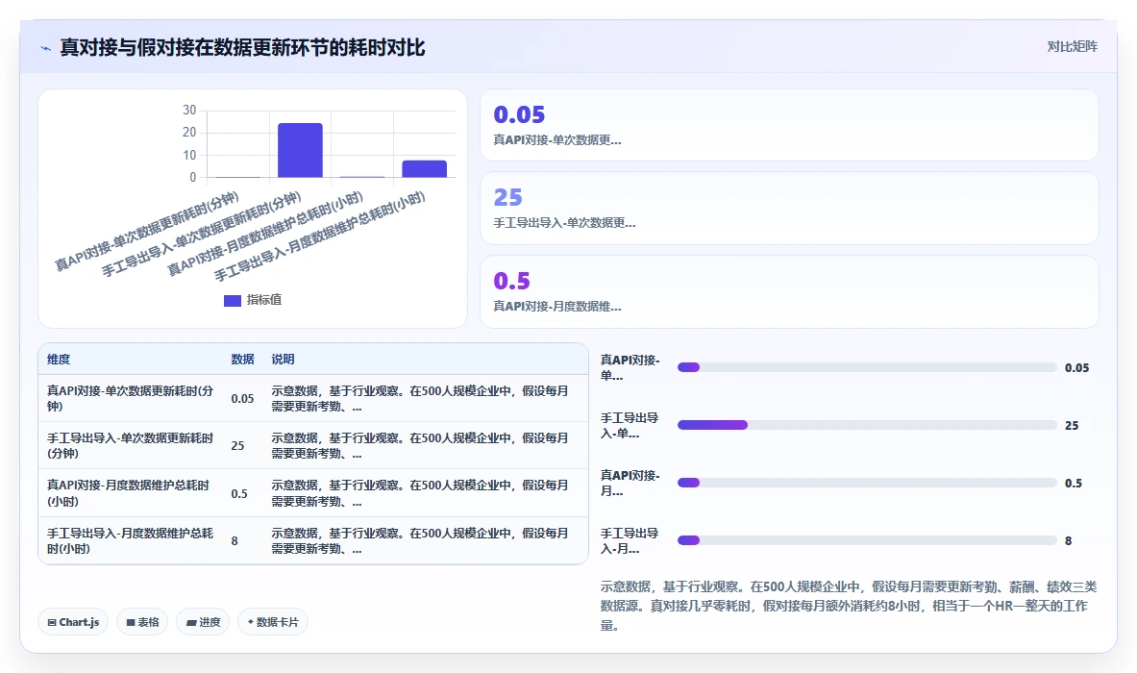1137x673 pixels.
Task: Click the 维度 column header
Action: pos(59,359)
